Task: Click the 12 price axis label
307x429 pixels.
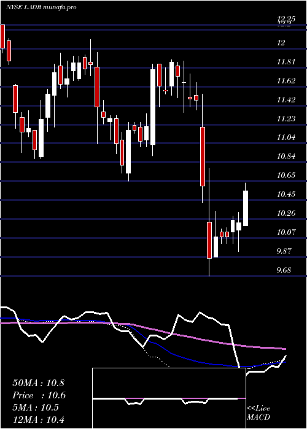Action: [x=281, y=43]
